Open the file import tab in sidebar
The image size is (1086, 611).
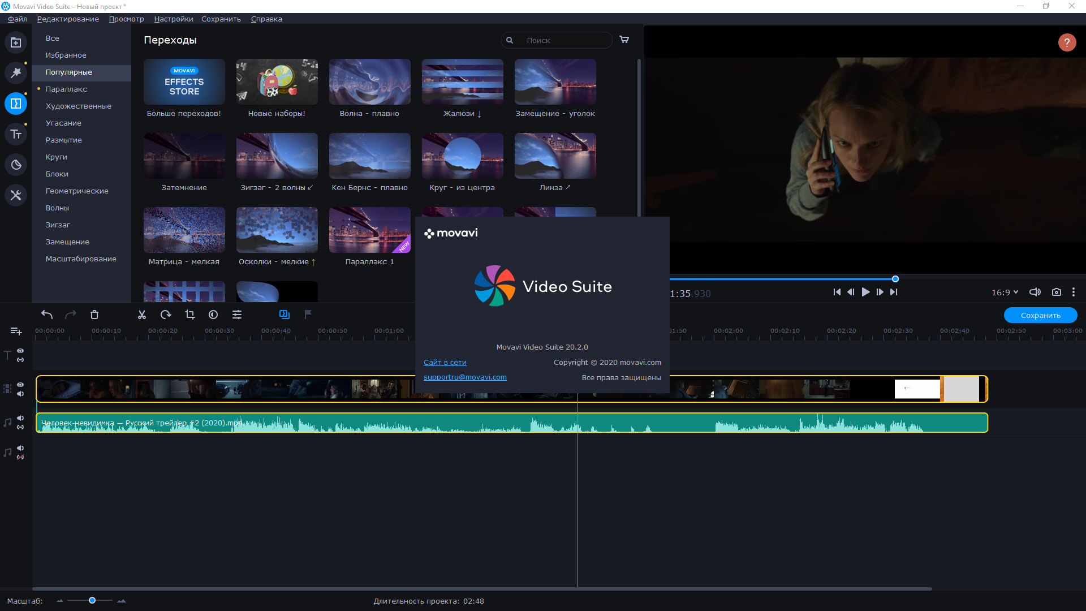(x=16, y=43)
